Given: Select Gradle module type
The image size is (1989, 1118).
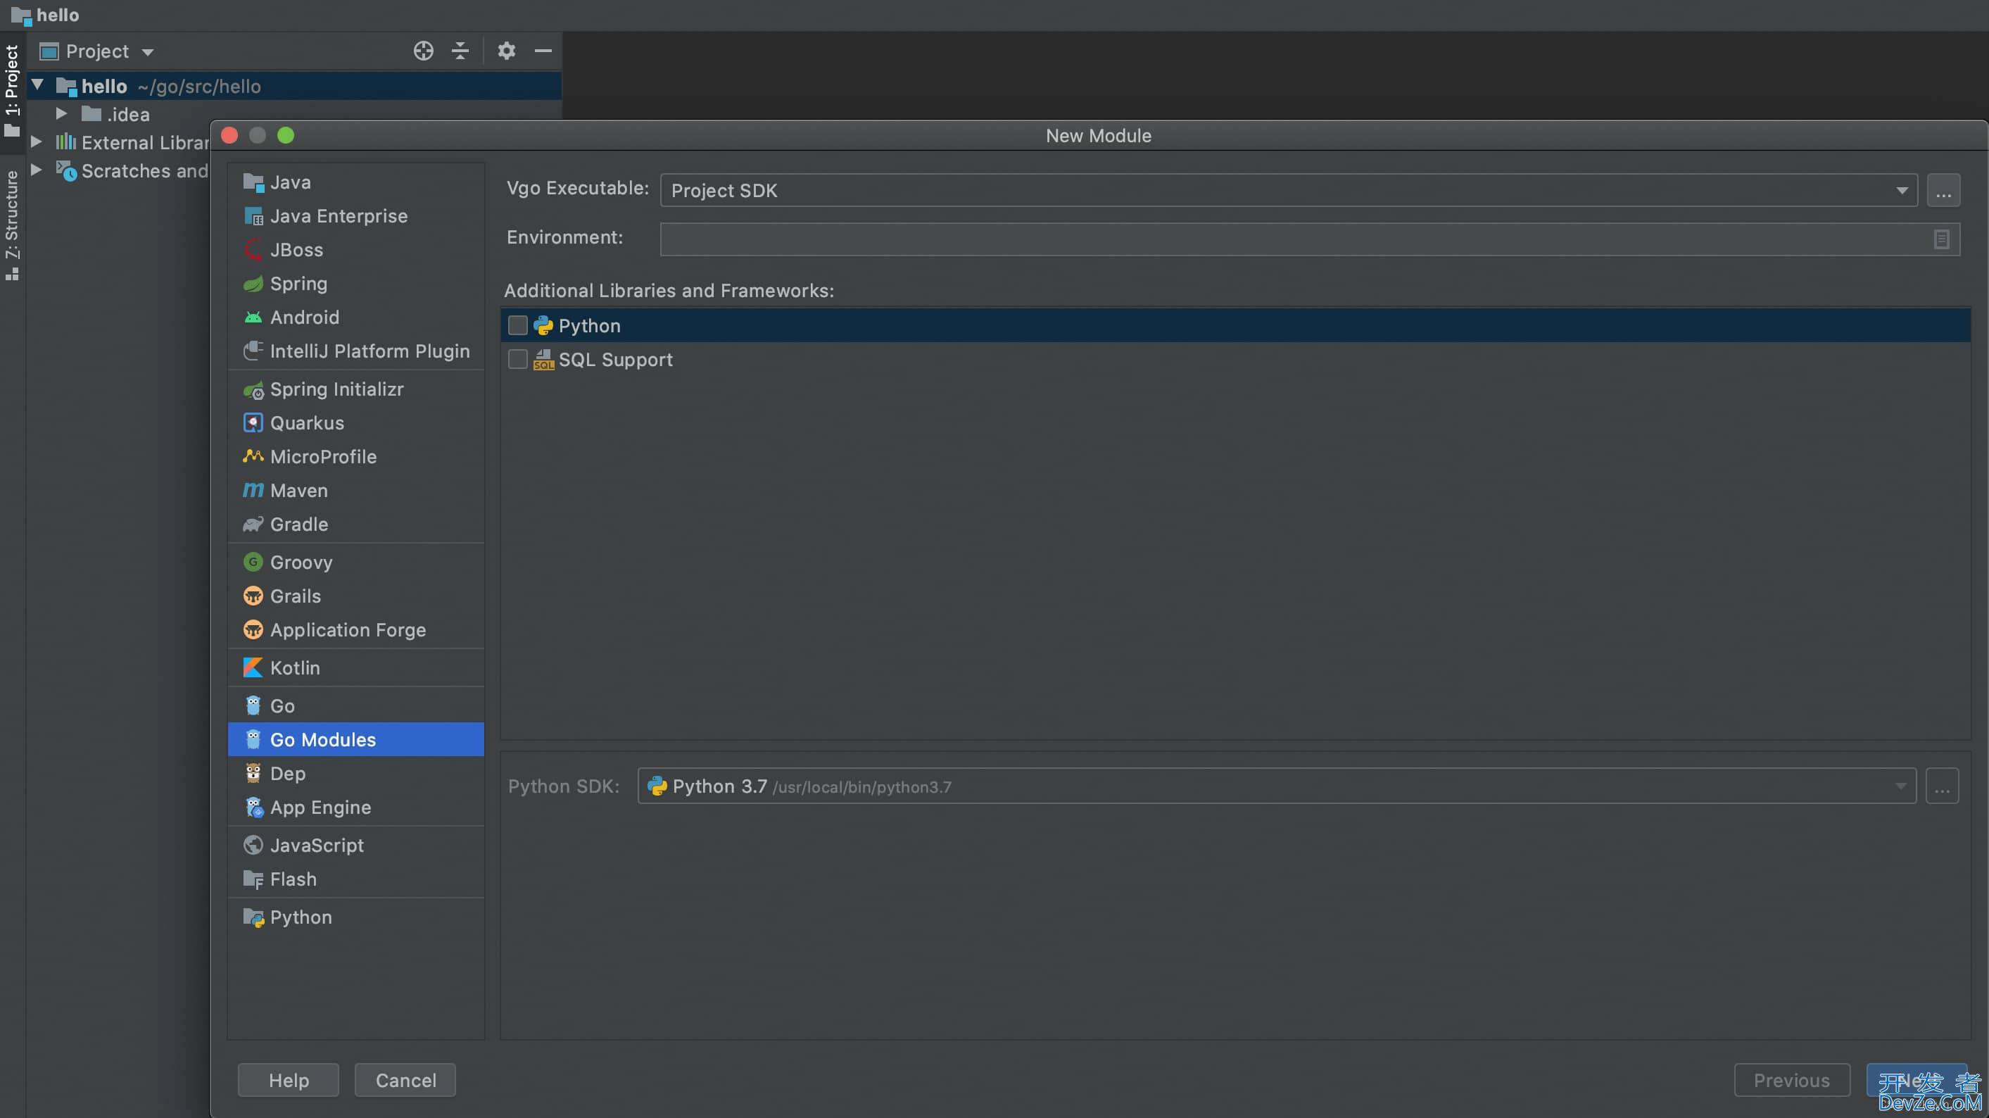Looking at the screenshot, I should coord(356,525).
